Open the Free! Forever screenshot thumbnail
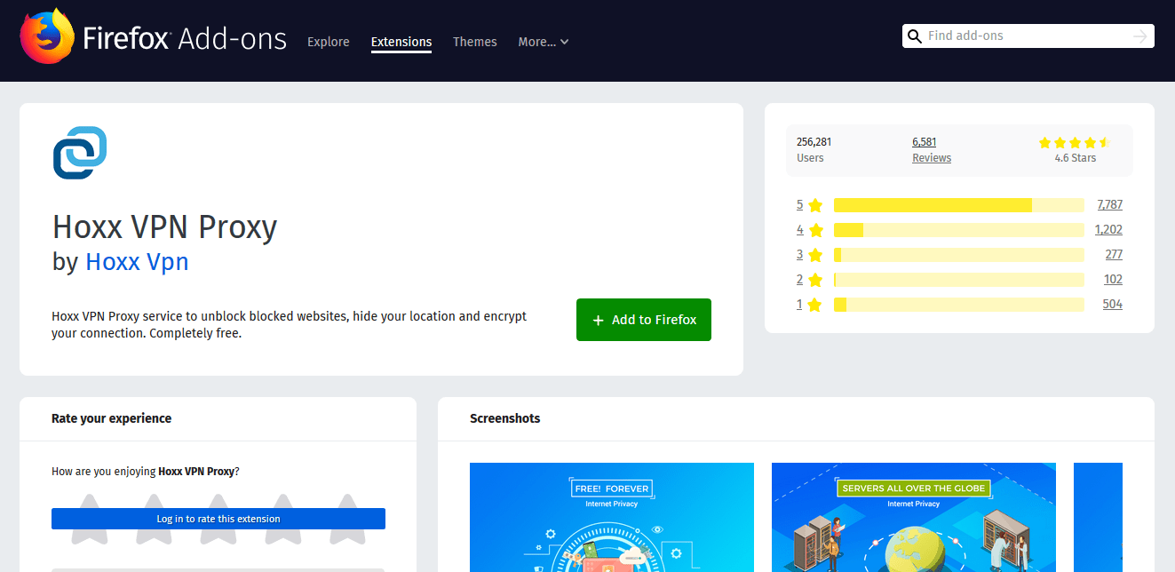The width and height of the screenshot is (1175, 572). point(612,517)
